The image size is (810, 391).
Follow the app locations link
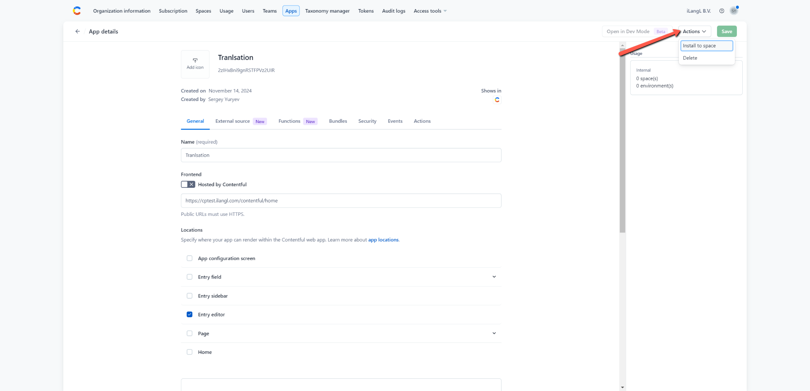pos(383,240)
